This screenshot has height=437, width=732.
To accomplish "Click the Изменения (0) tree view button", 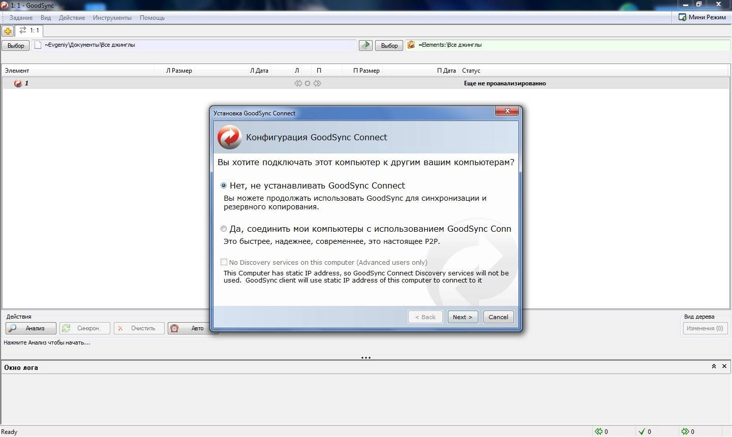I will click(x=705, y=328).
